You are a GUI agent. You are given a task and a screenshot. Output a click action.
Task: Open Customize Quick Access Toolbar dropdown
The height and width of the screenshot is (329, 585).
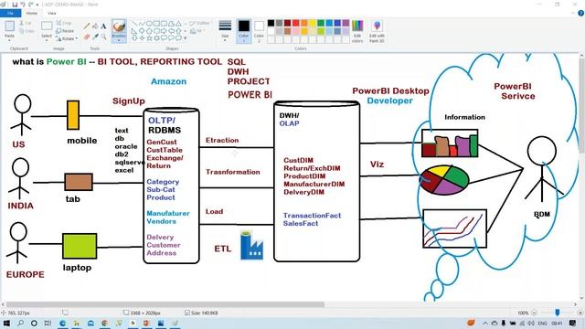tap(37, 5)
